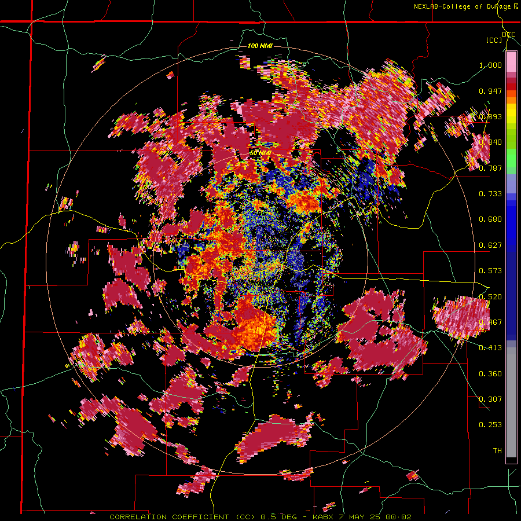Viewport: 521px width, 521px height.
Task: Pick the bright green color bar segment
Action: tap(511, 158)
